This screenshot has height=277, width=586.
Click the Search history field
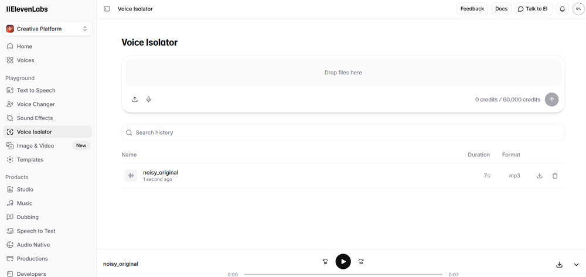click(343, 132)
